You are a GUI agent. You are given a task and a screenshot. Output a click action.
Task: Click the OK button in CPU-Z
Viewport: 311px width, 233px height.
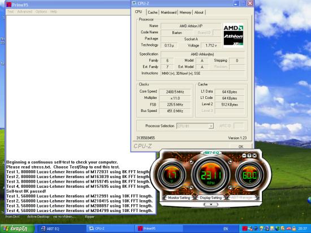241,146
